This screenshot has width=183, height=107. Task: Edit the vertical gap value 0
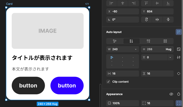pos(154,57)
